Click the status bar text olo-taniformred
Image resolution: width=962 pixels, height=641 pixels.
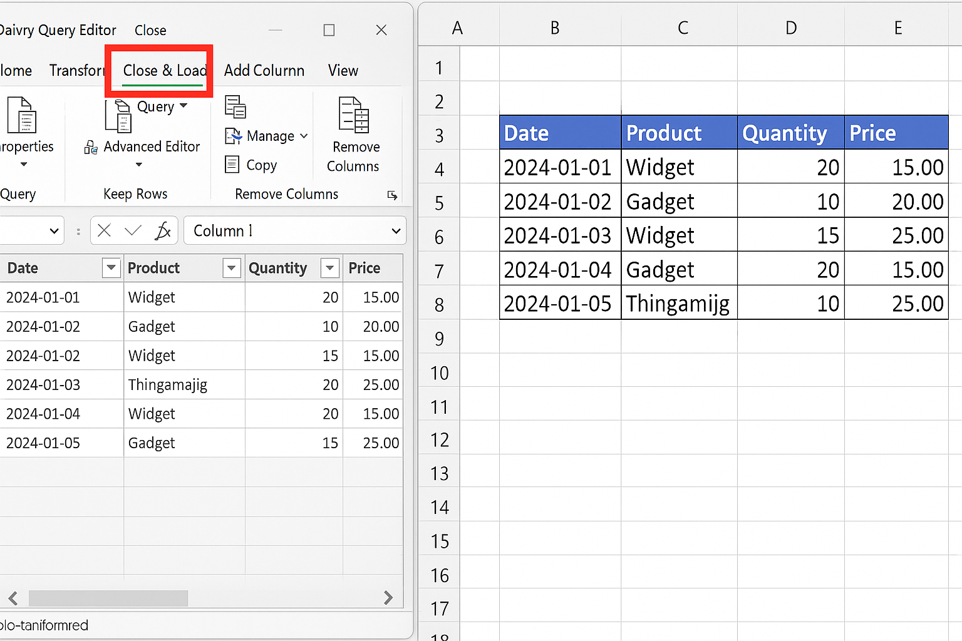pos(44,625)
